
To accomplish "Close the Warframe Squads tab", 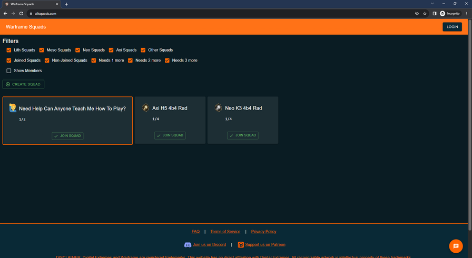I will [57, 4].
